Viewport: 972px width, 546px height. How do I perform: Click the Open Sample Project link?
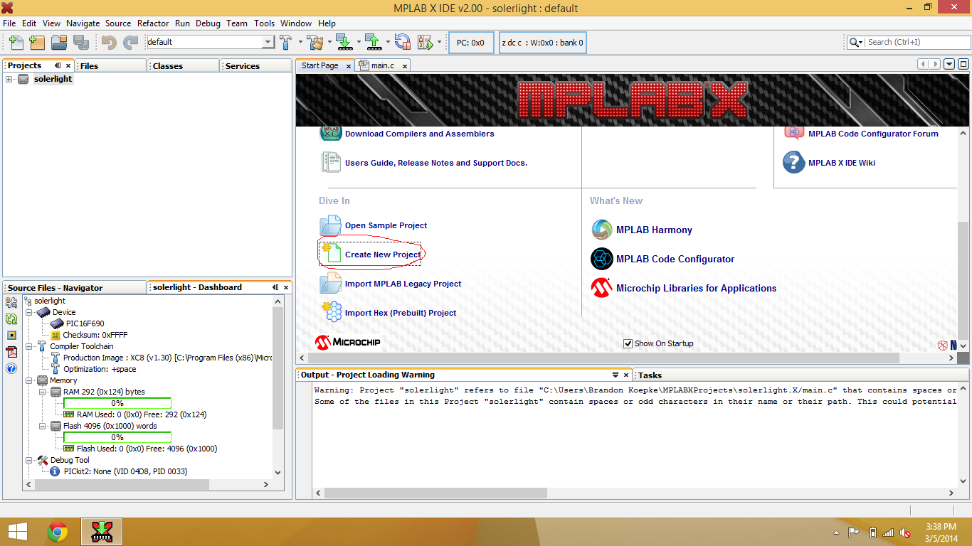[386, 225]
